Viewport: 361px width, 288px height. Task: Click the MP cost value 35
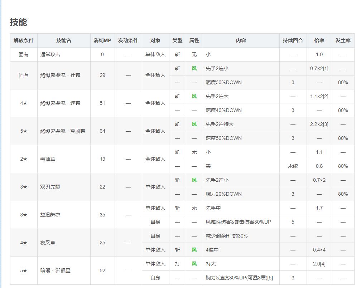(102, 215)
